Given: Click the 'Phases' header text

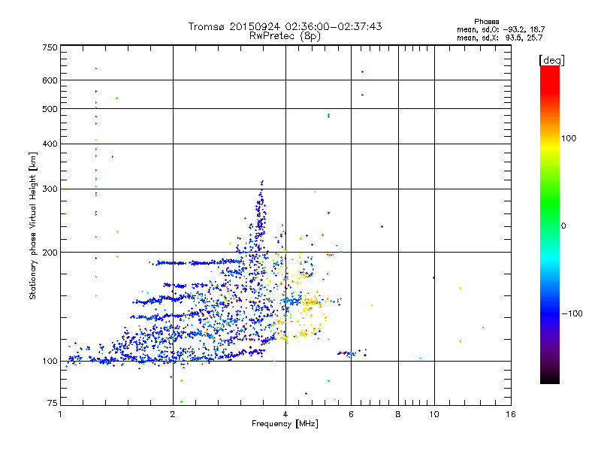Looking at the screenshot, I should pos(486,22).
